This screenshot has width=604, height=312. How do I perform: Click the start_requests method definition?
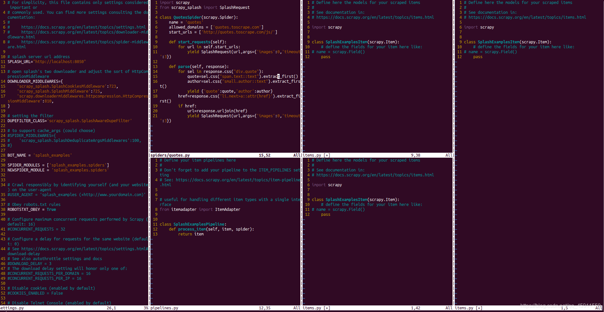(x=198, y=42)
